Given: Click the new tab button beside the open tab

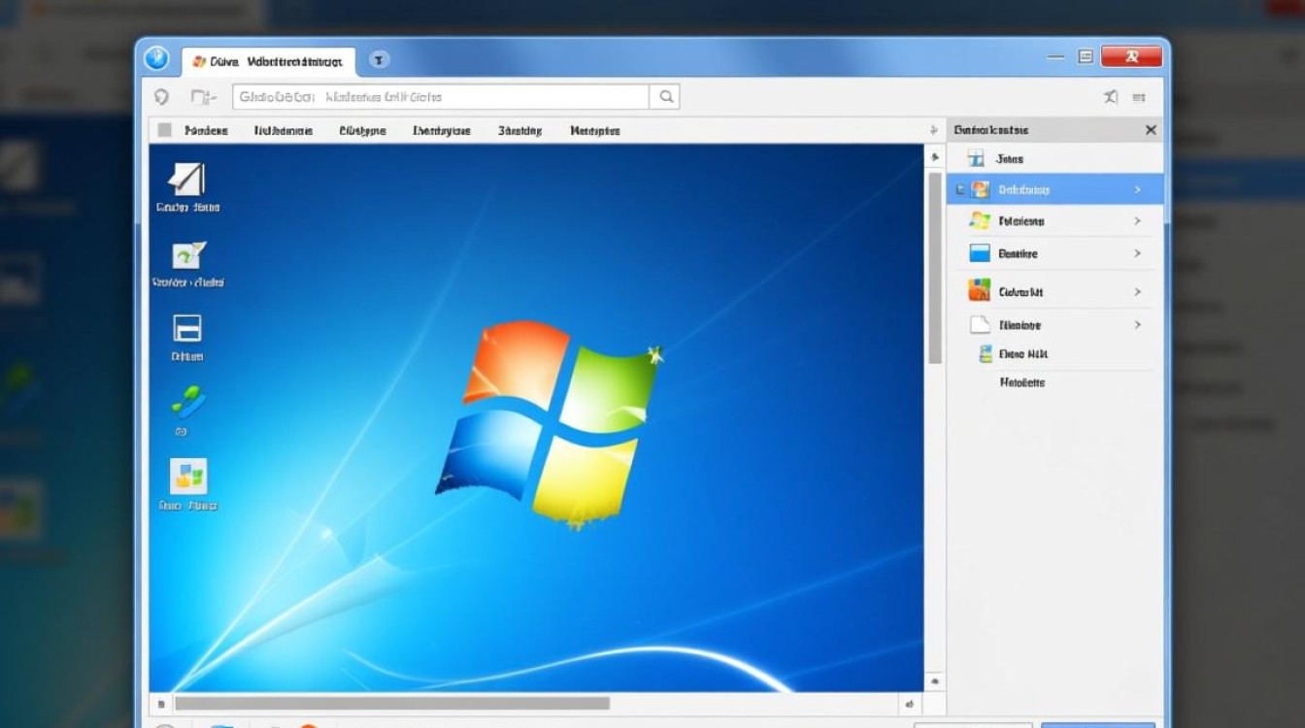Looking at the screenshot, I should pos(379,60).
